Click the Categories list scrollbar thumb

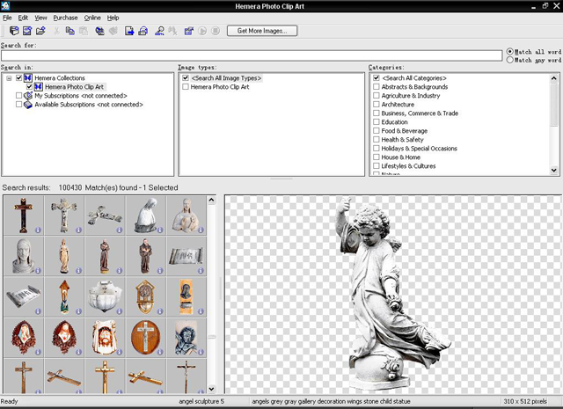(x=554, y=105)
